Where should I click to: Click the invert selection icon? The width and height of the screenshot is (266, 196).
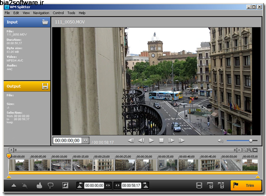[65, 185]
